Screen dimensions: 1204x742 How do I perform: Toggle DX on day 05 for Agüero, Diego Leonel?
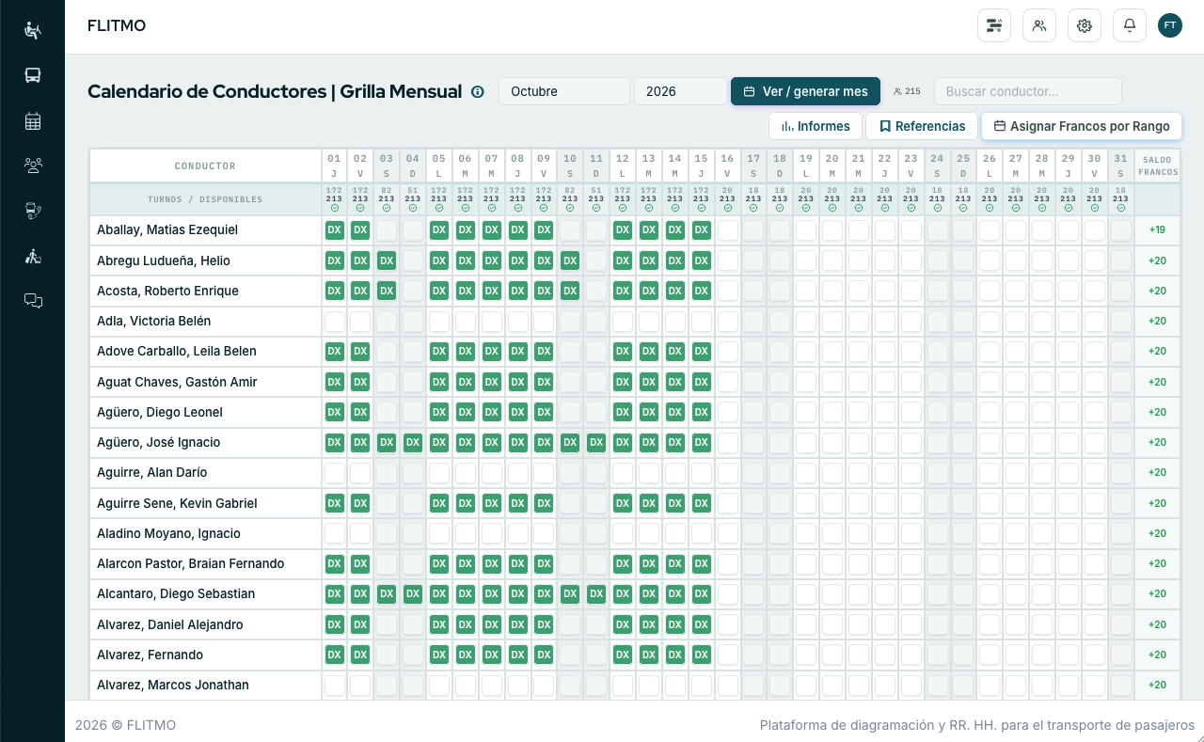point(439,412)
